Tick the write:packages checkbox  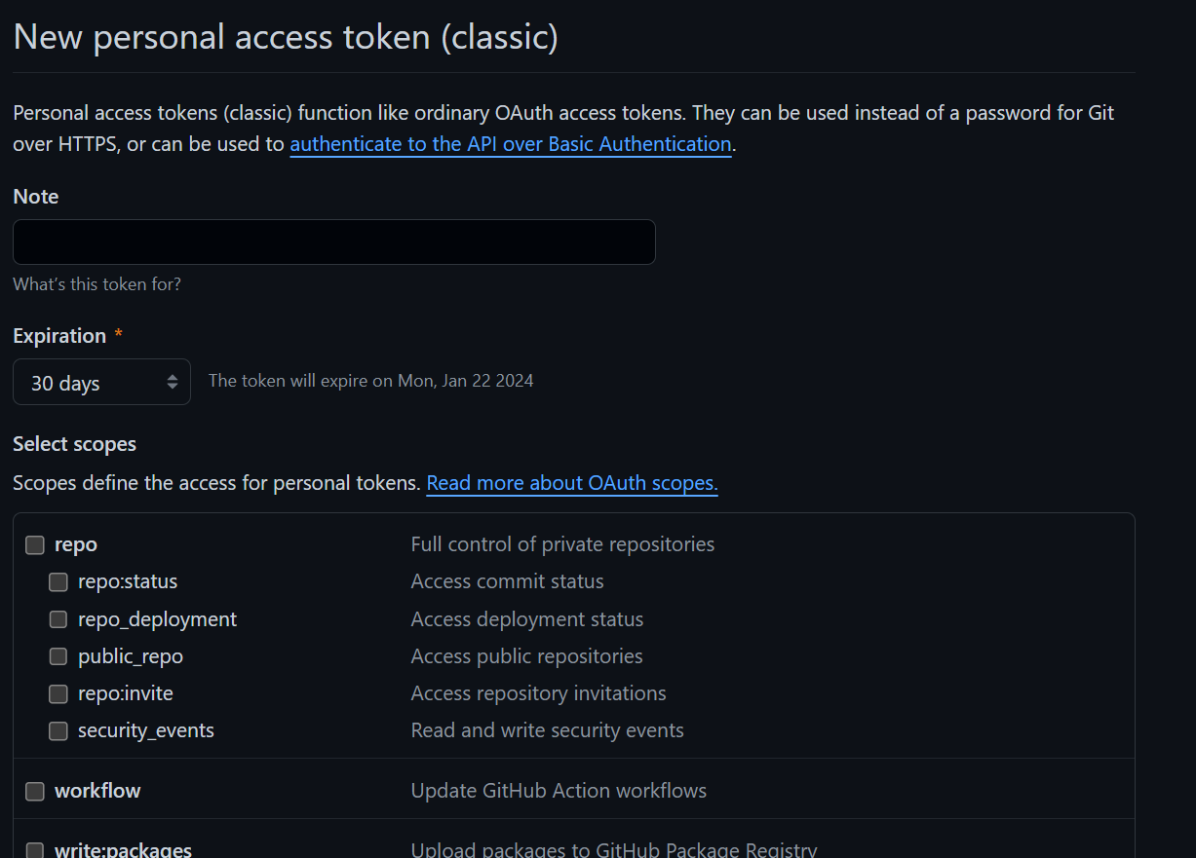[x=35, y=849]
